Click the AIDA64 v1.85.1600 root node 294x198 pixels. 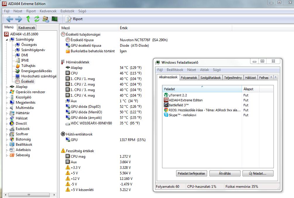tap(24, 34)
